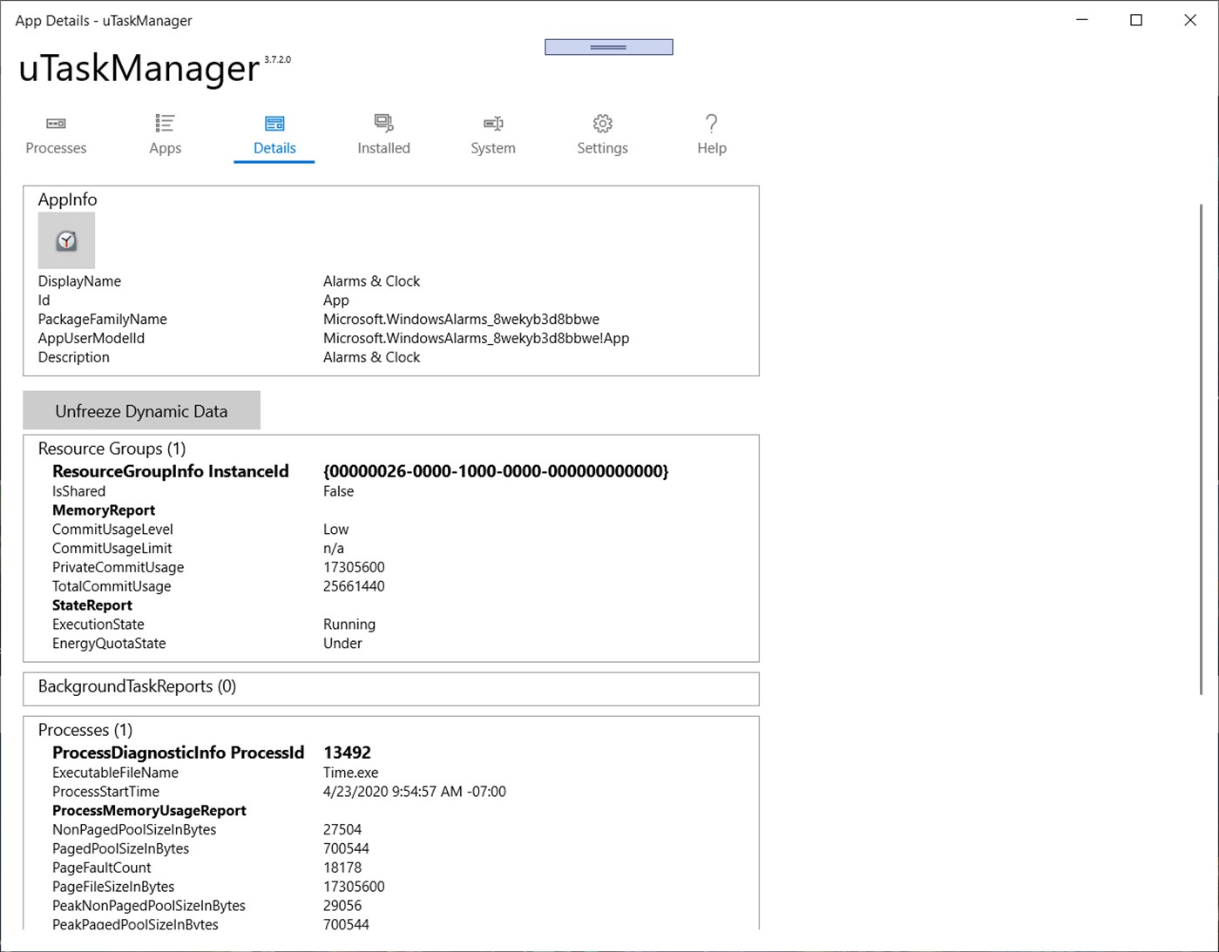This screenshot has height=952, width=1219.
Task: Click the Details pane icon
Action: pos(274,123)
